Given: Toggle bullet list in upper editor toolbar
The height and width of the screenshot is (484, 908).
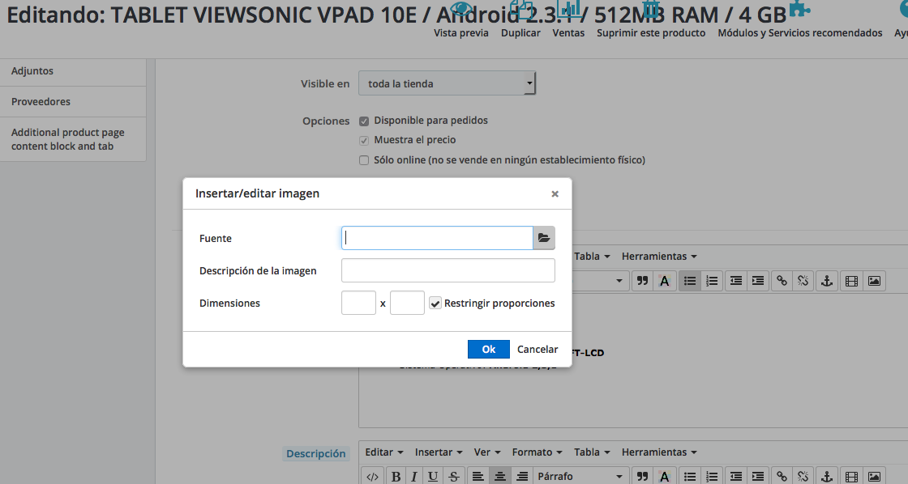Looking at the screenshot, I should click(x=690, y=281).
